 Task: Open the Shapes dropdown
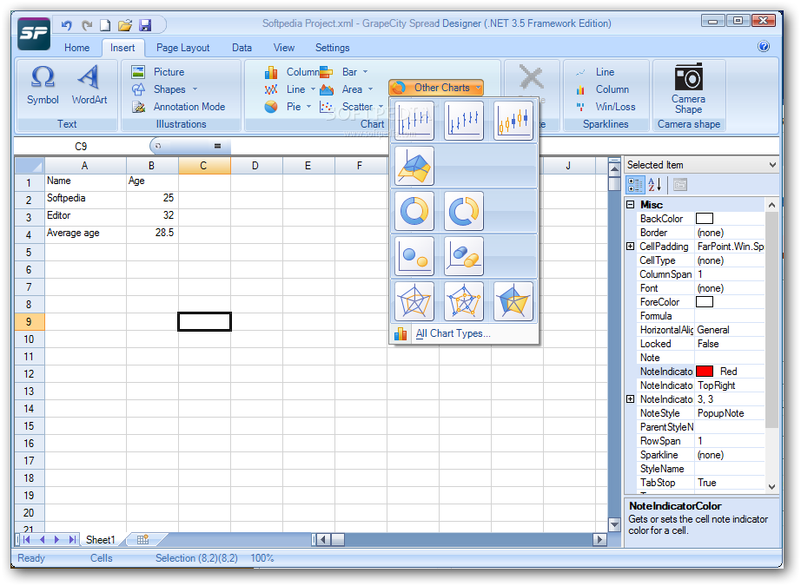(x=195, y=89)
